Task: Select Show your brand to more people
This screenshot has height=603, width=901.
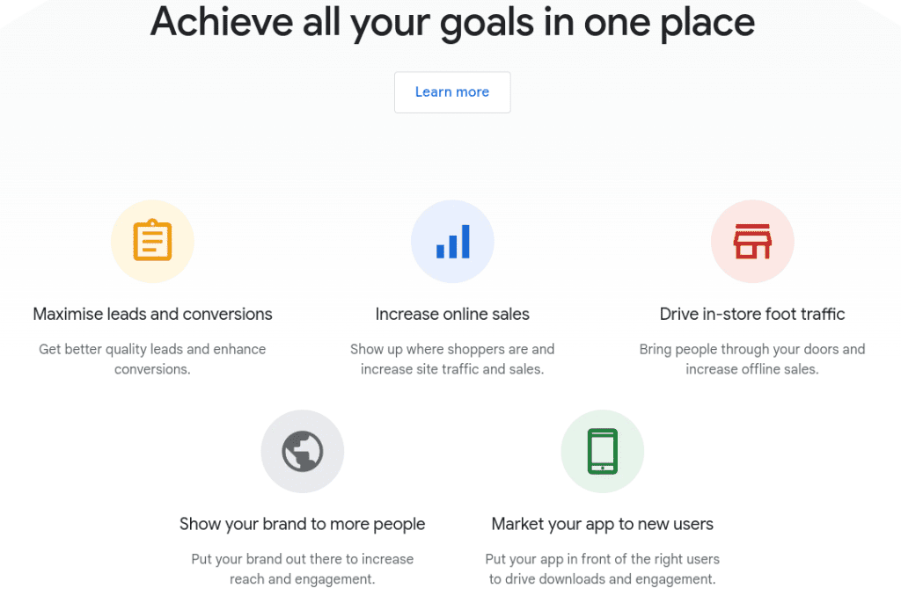Action: [x=303, y=524]
